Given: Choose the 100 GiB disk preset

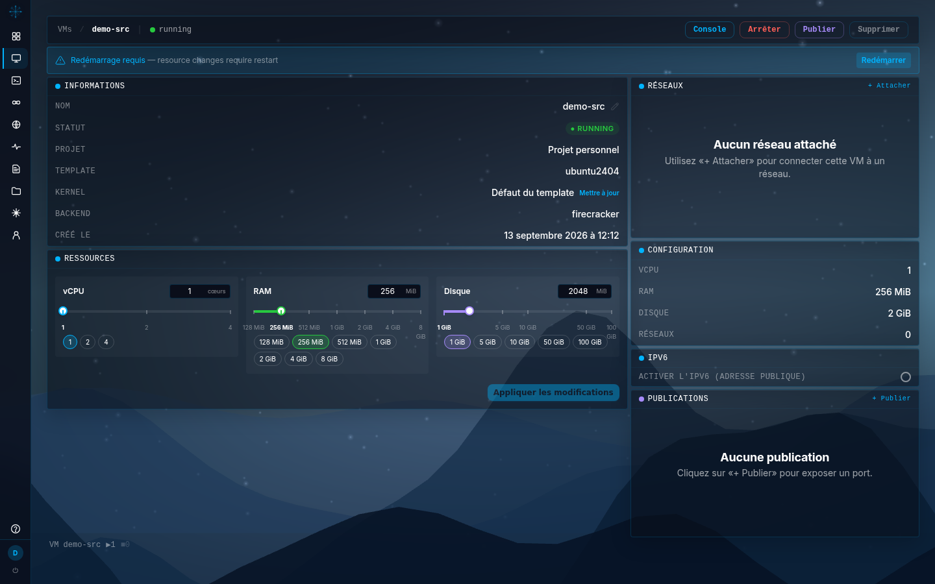Looking at the screenshot, I should 590,342.
